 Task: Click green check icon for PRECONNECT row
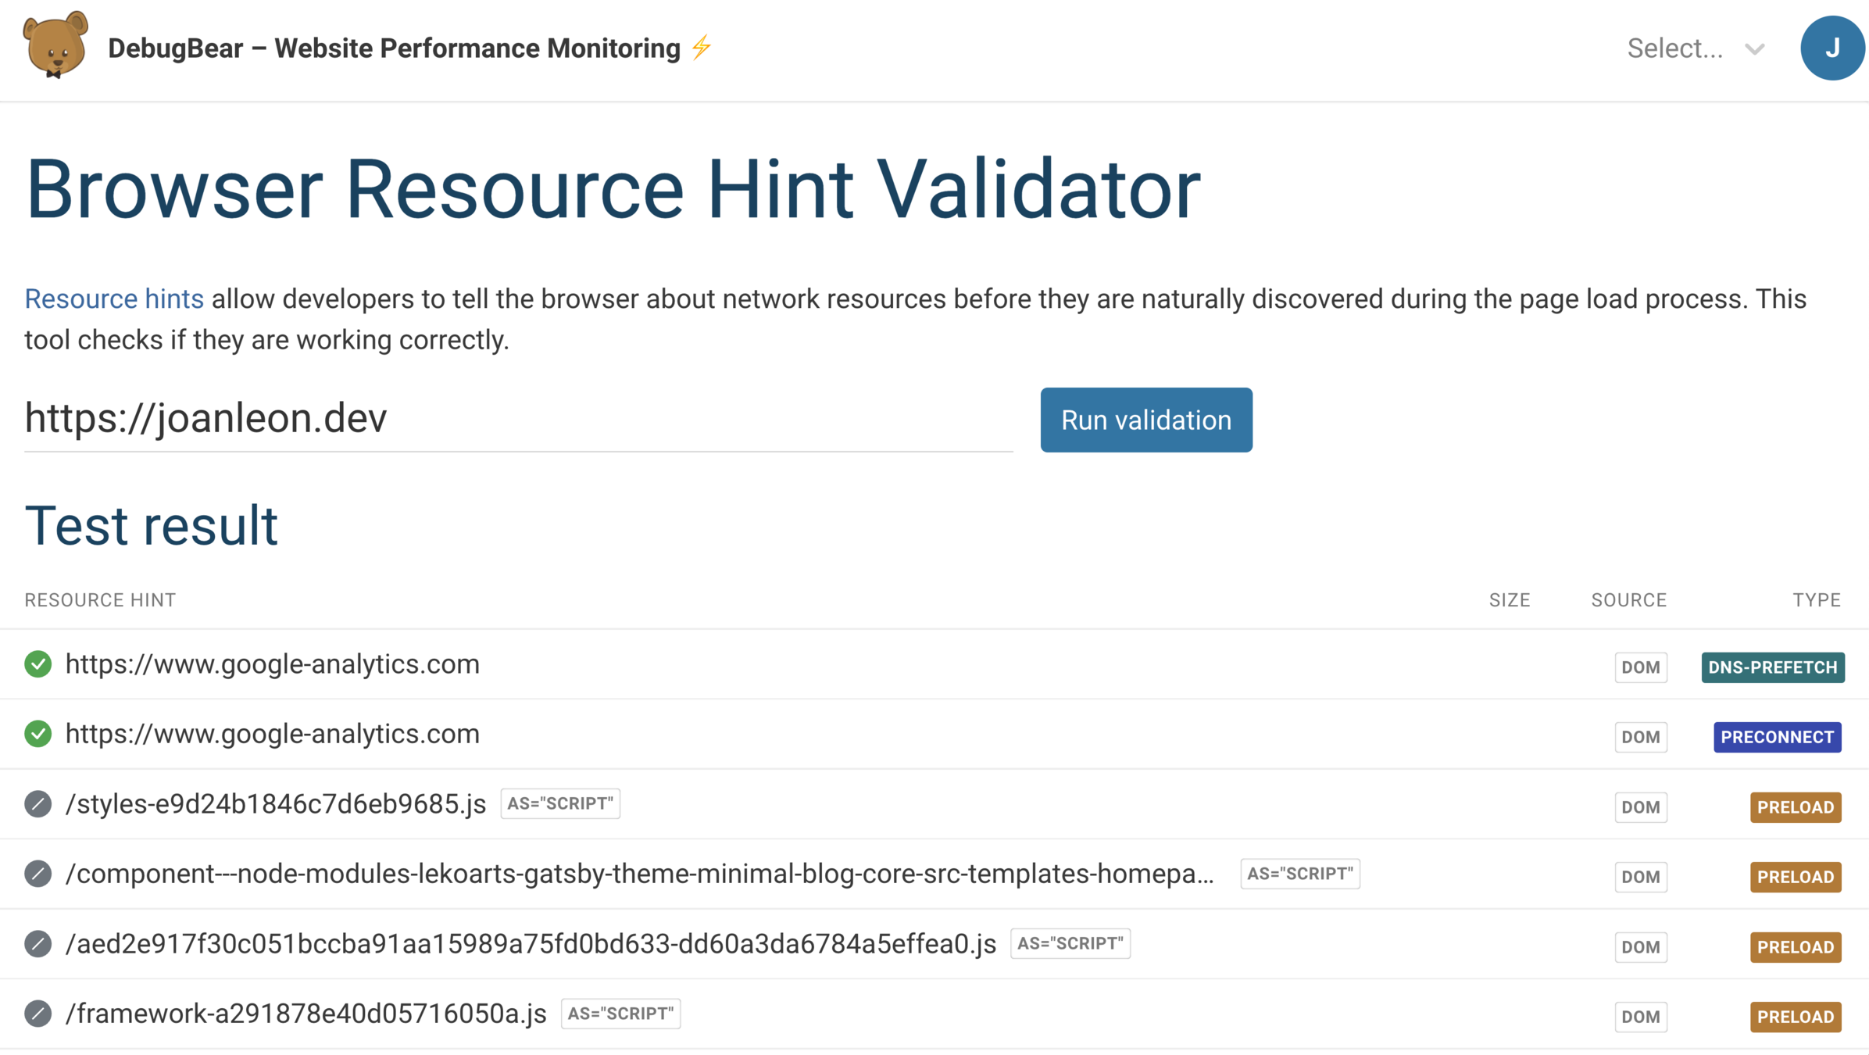pos(38,734)
